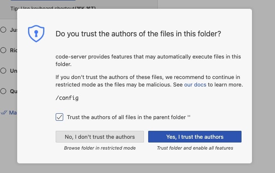This screenshot has width=275, height=173.
Task: Click the checkmark inside the parent folder checkbox
Action: [59, 117]
